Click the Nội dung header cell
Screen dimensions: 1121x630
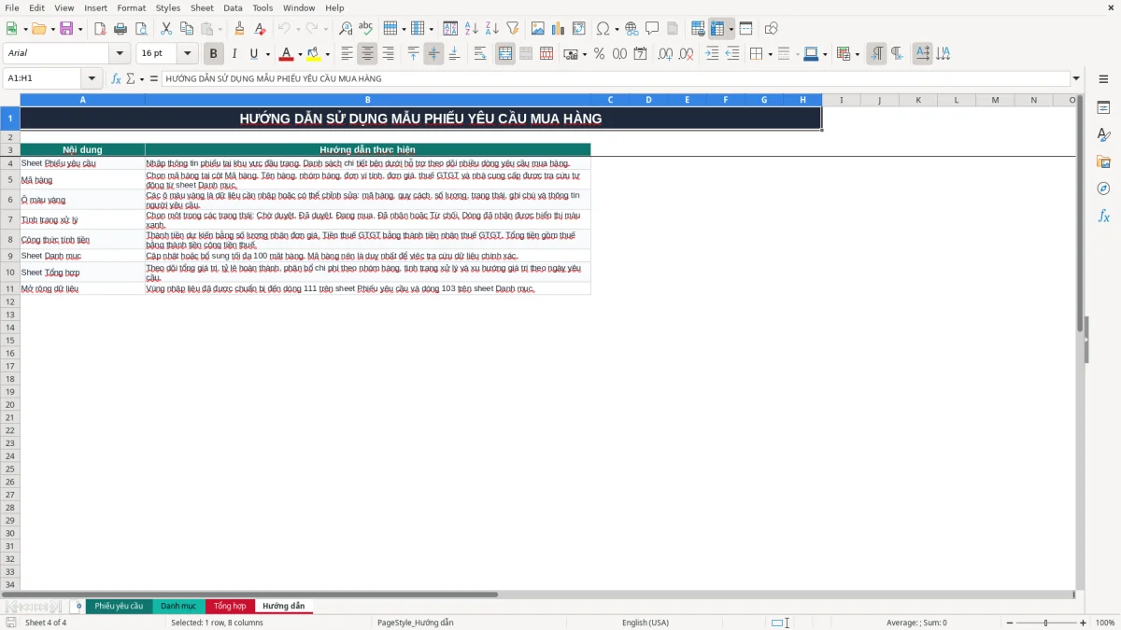pos(82,149)
